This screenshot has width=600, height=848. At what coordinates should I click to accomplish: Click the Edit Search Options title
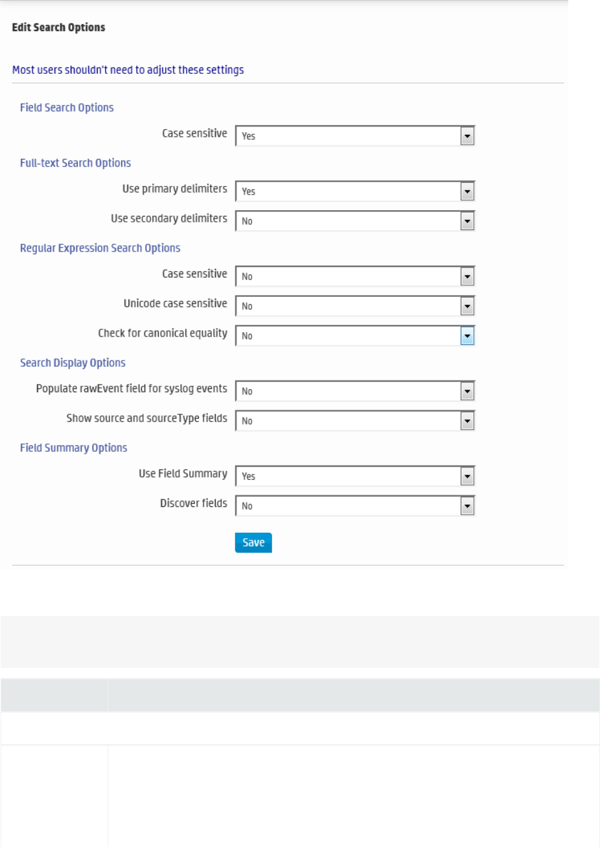[x=58, y=27]
